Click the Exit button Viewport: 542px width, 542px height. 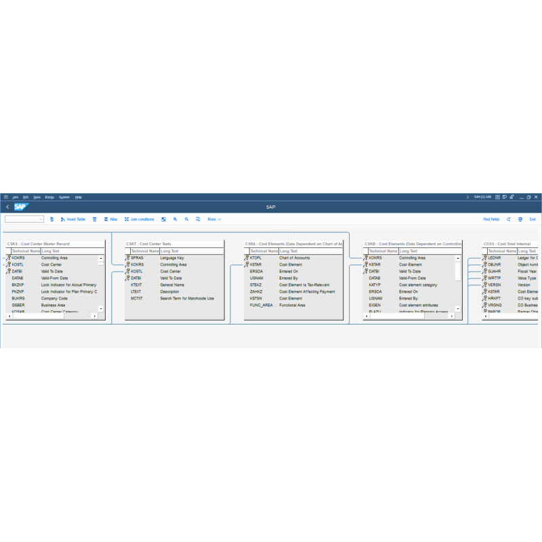[x=533, y=220]
